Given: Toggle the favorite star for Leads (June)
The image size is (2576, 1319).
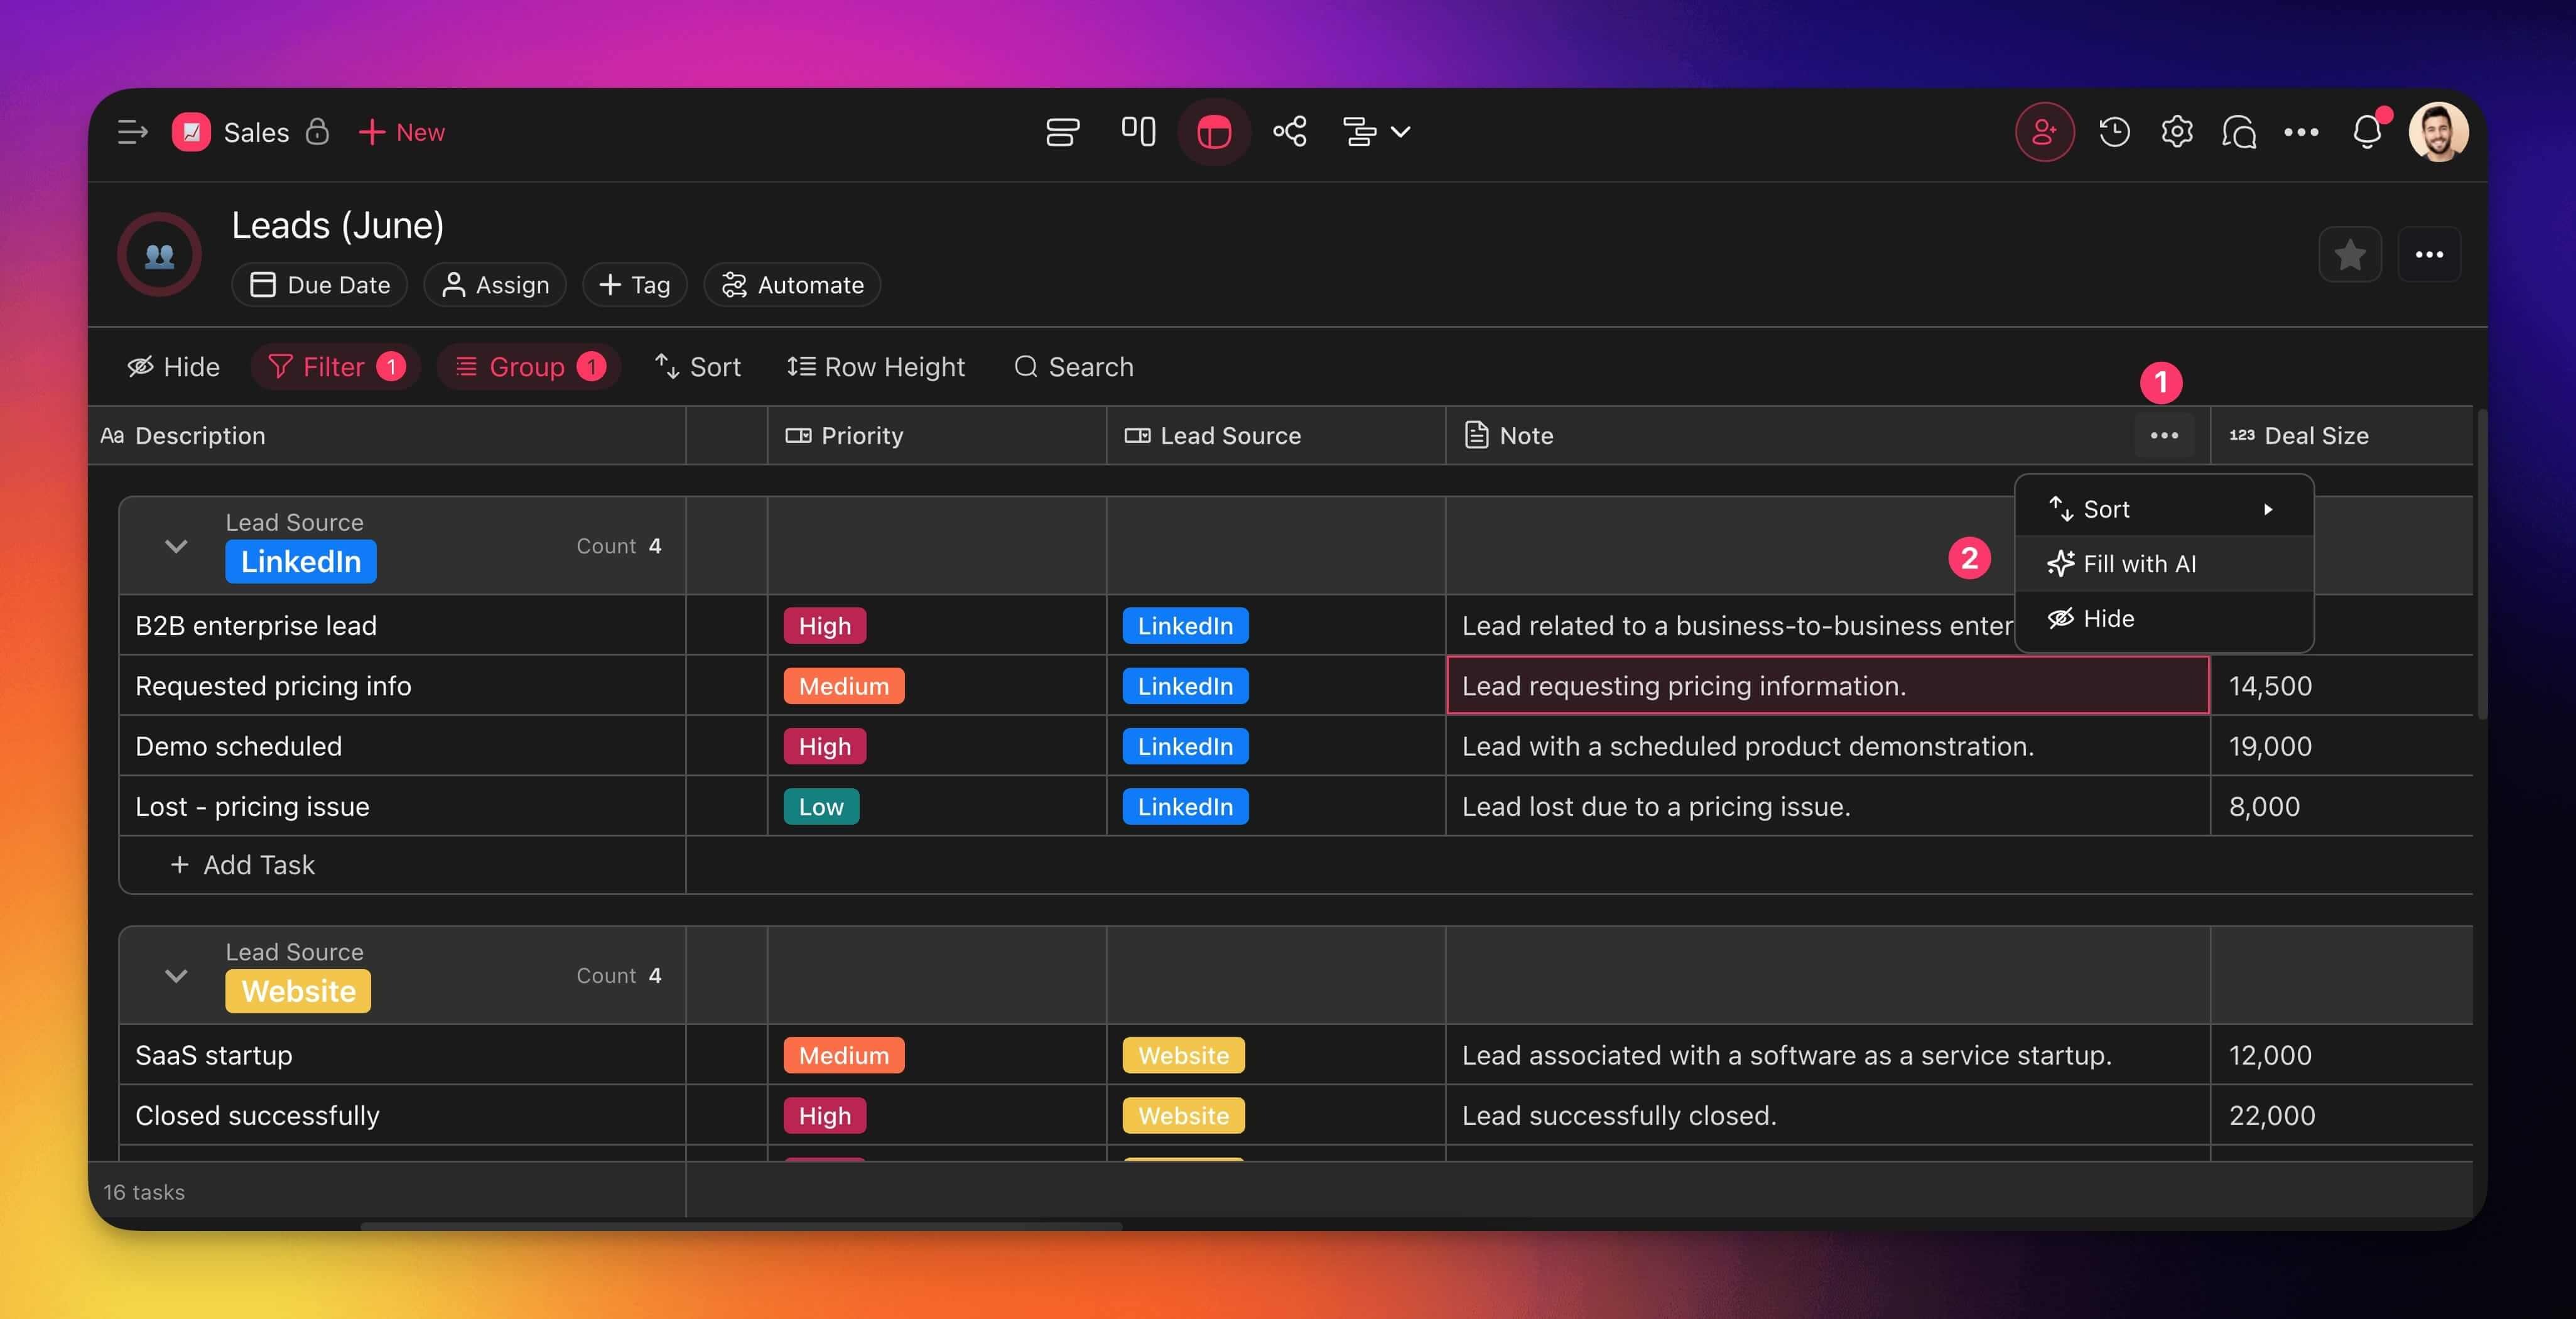Looking at the screenshot, I should [2349, 255].
